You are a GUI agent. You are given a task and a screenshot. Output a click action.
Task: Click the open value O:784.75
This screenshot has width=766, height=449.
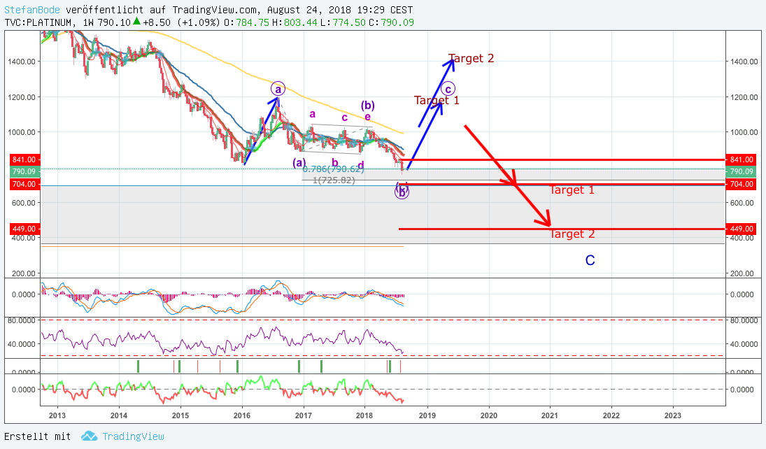tap(247, 22)
